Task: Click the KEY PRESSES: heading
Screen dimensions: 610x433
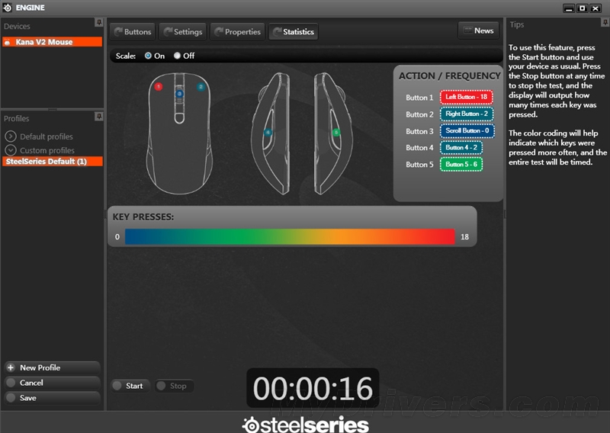Action: point(143,217)
